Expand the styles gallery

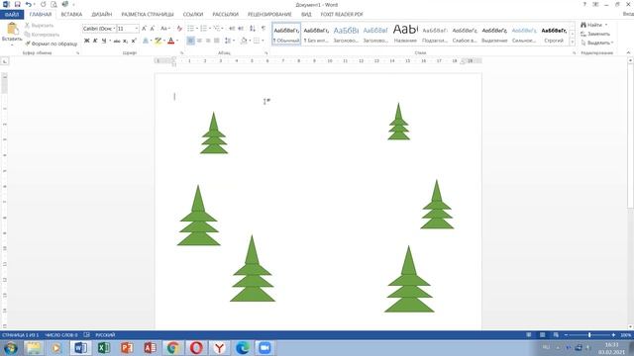pos(573,42)
